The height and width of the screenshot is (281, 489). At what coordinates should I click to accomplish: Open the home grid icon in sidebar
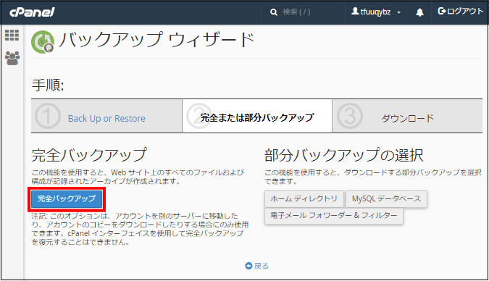pyautogui.click(x=12, y=35)
